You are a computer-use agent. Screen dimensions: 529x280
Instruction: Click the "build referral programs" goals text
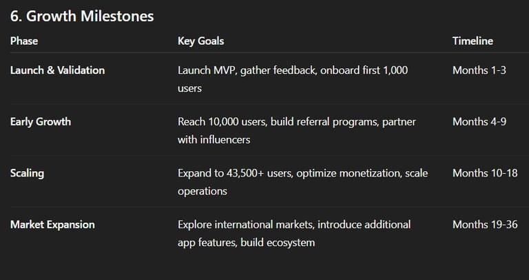(322, 121)
